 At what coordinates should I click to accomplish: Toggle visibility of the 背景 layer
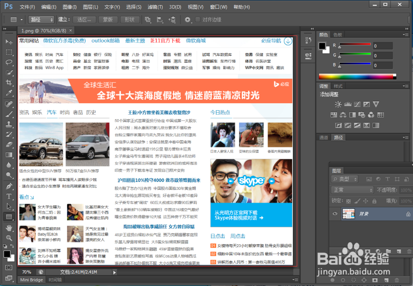(335, 214)
